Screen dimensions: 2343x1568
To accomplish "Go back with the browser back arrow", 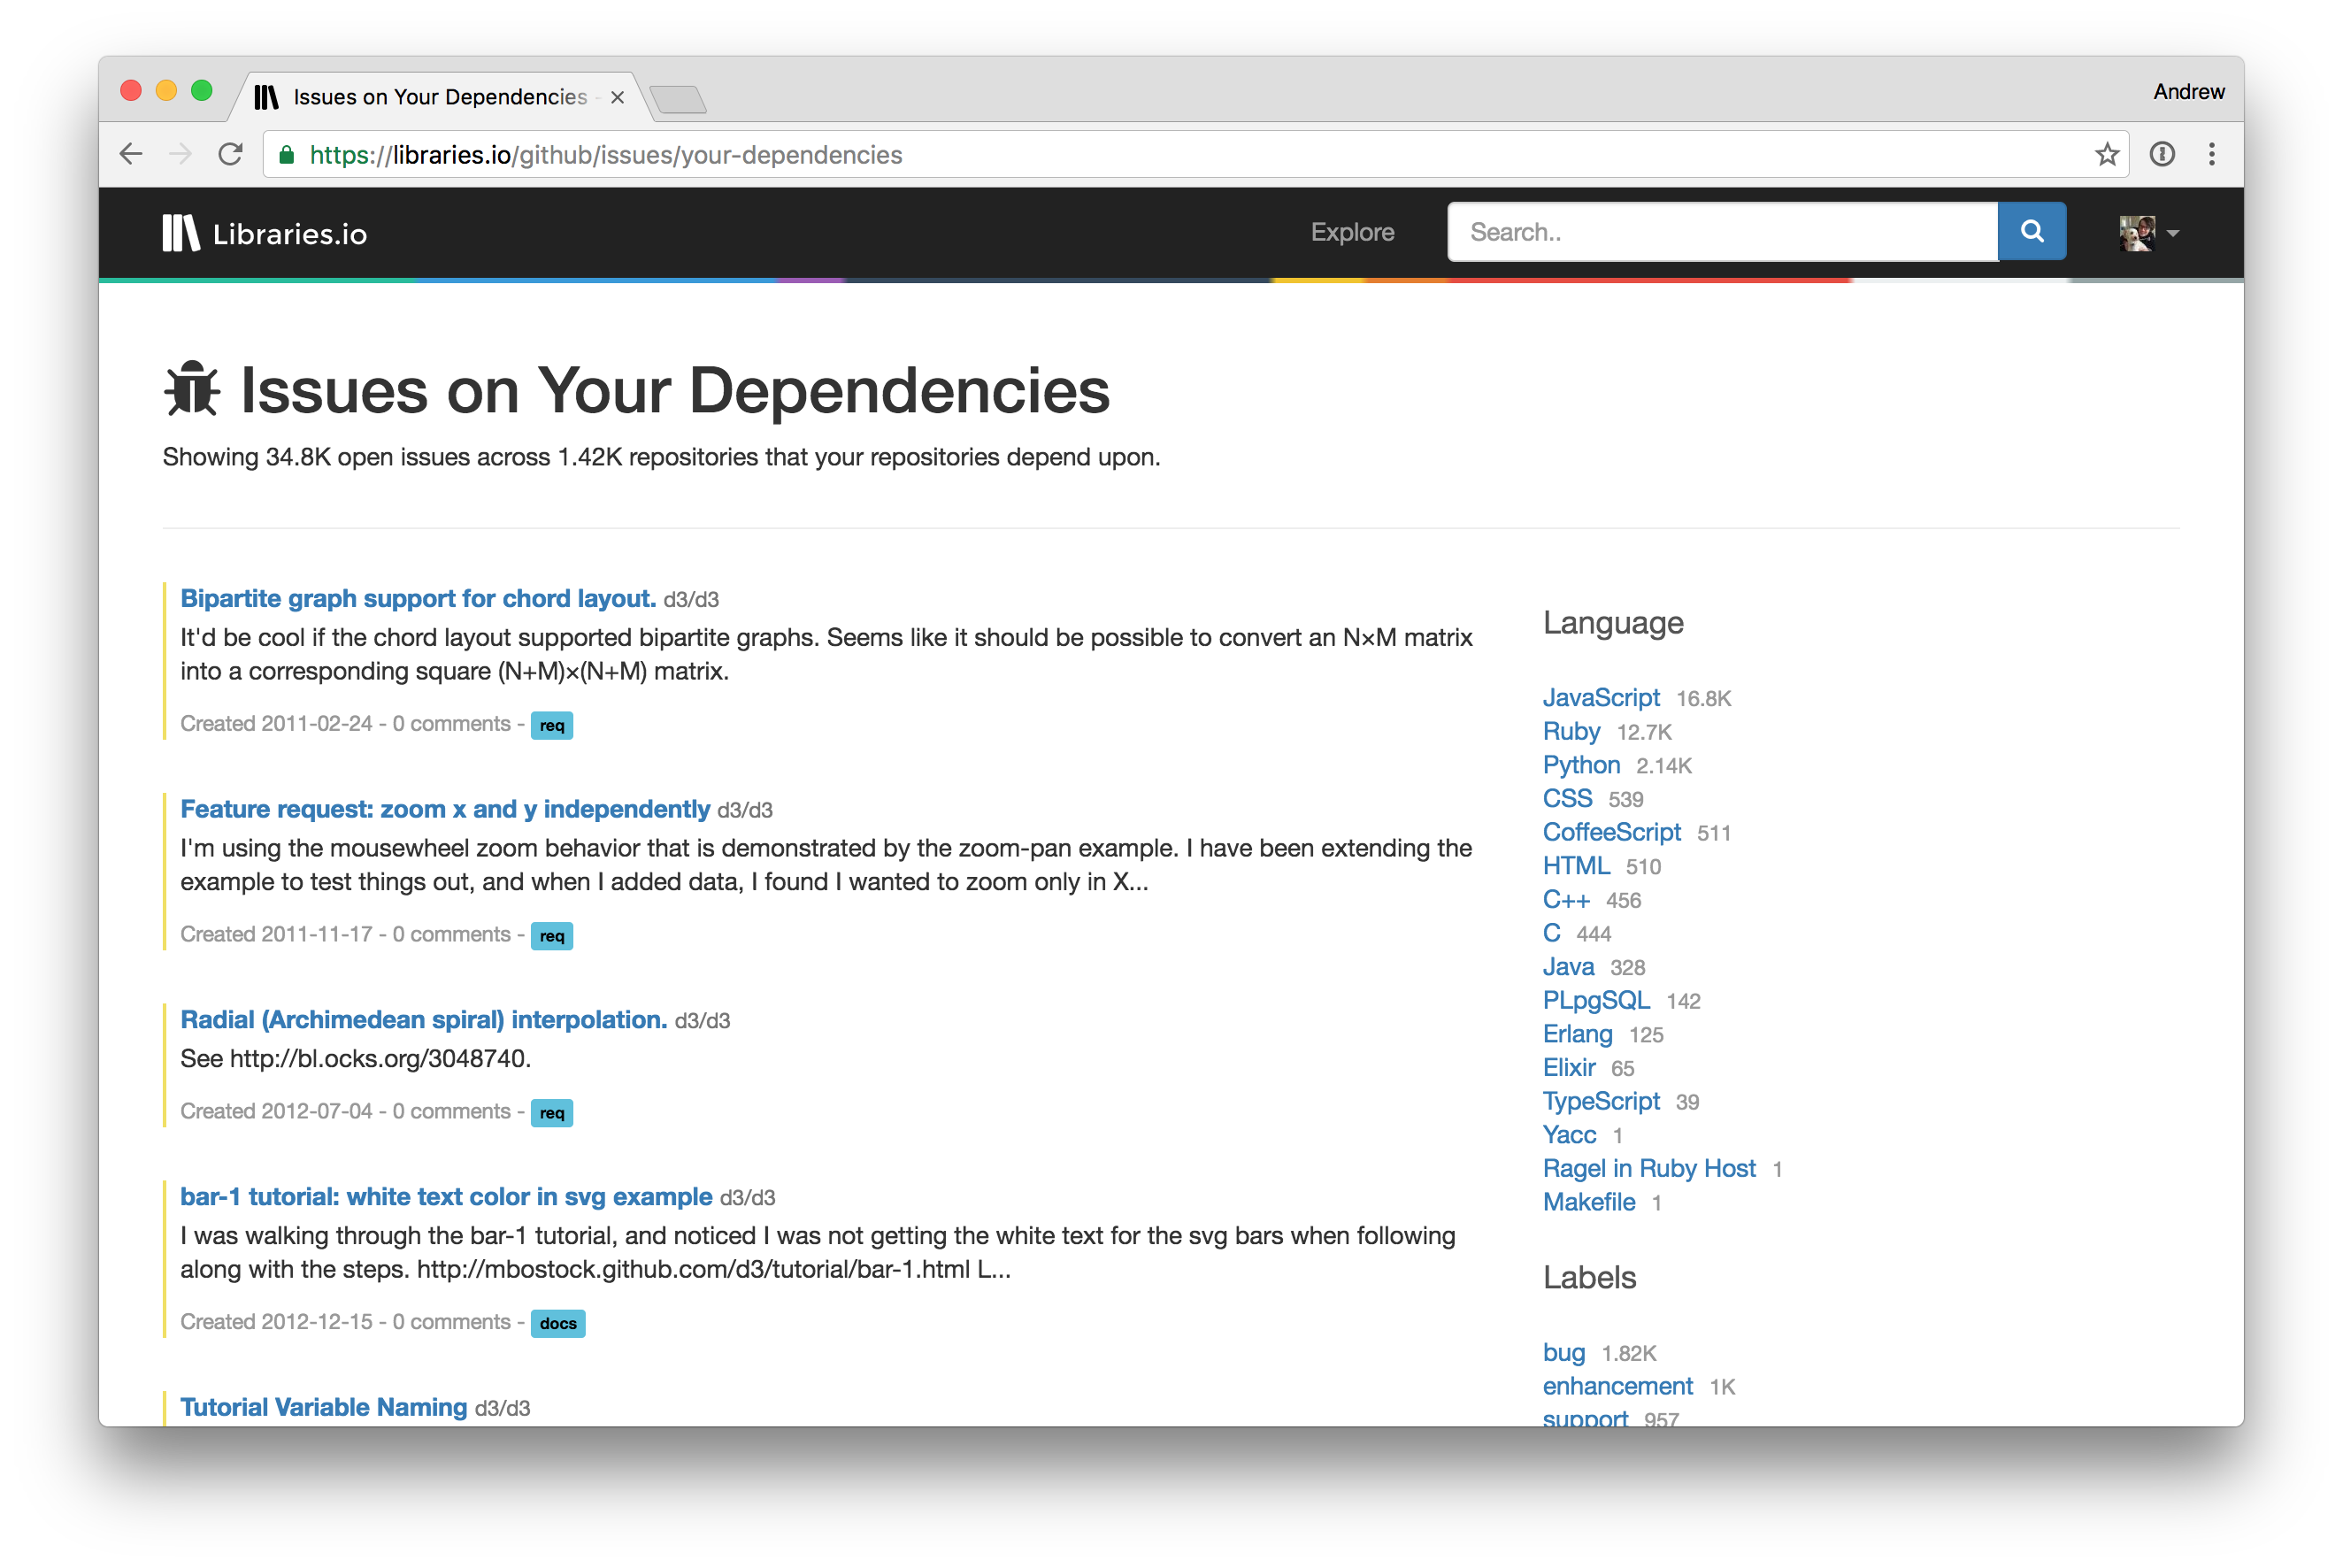I will tap(131, 154).
